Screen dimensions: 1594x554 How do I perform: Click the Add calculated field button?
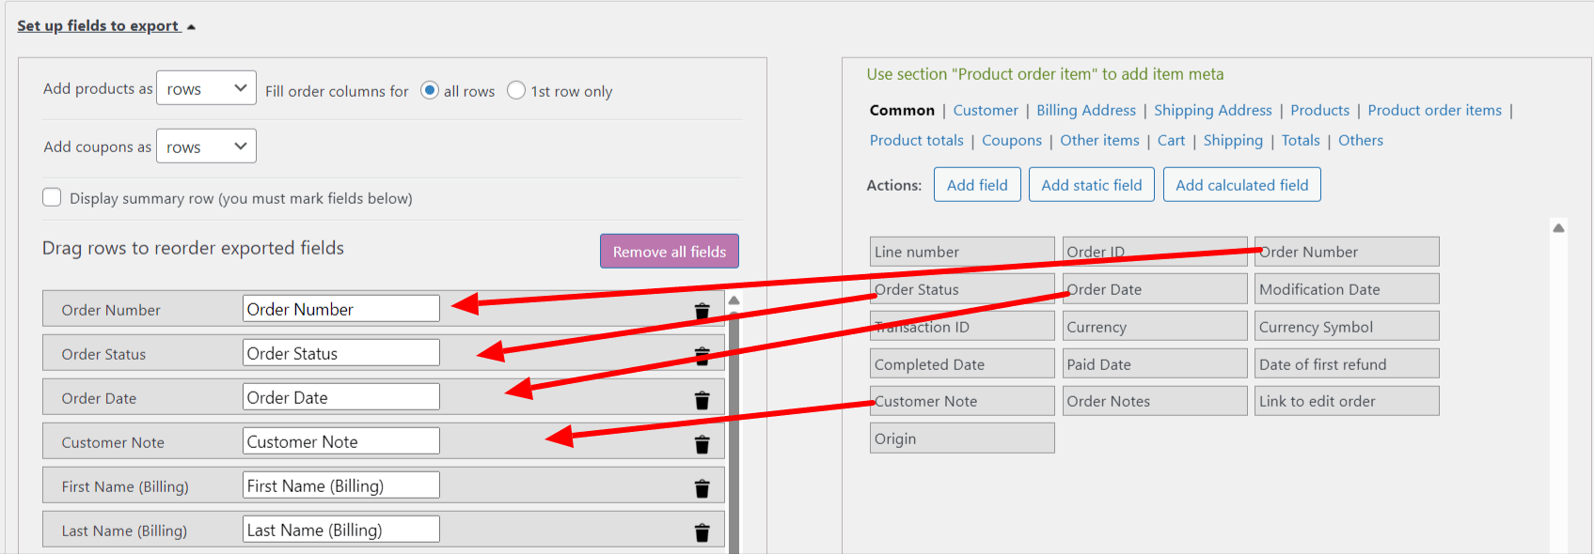[x=1241, y=185]
